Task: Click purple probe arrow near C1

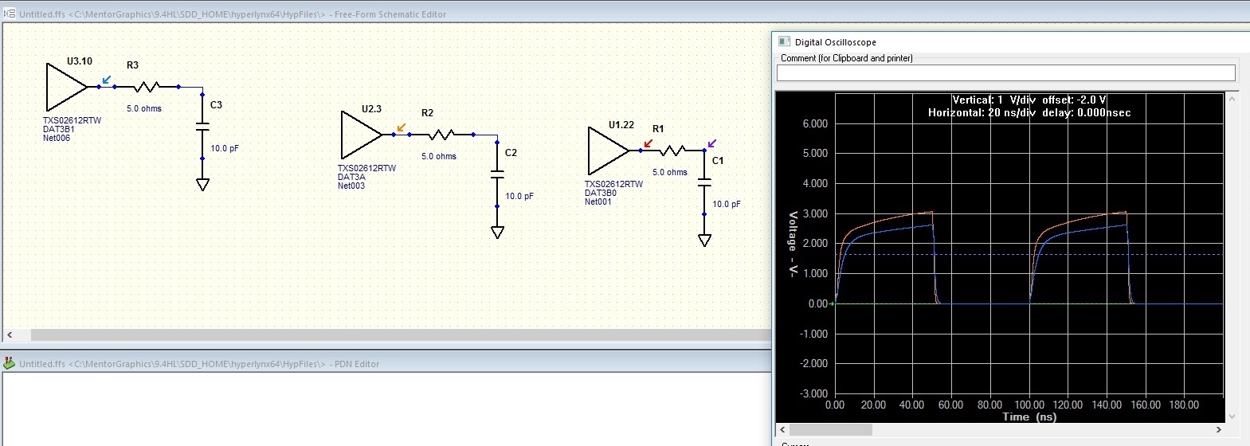Action: click(x=711, y=143)
